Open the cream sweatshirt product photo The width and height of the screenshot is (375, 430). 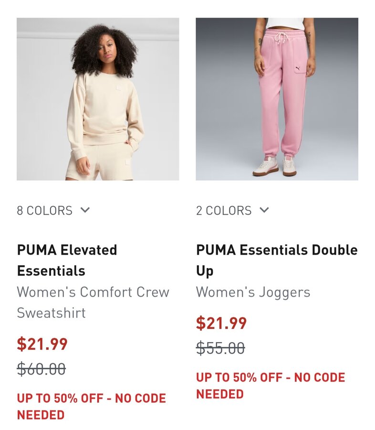click(98, 99)
